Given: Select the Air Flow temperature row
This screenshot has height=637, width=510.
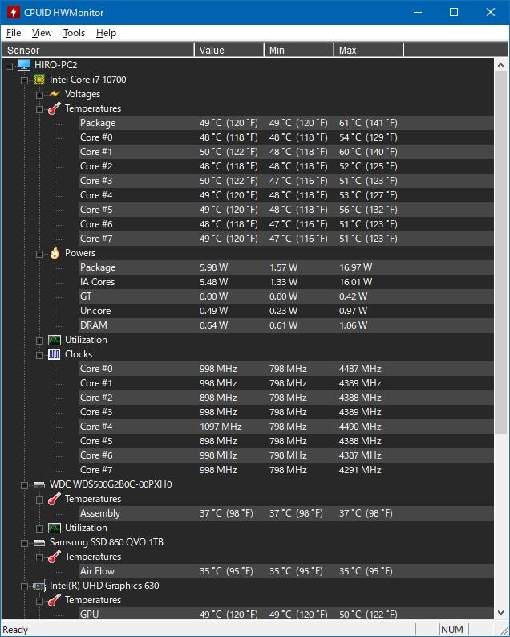Looking at the screenshot, I should [x=285, y=571].
